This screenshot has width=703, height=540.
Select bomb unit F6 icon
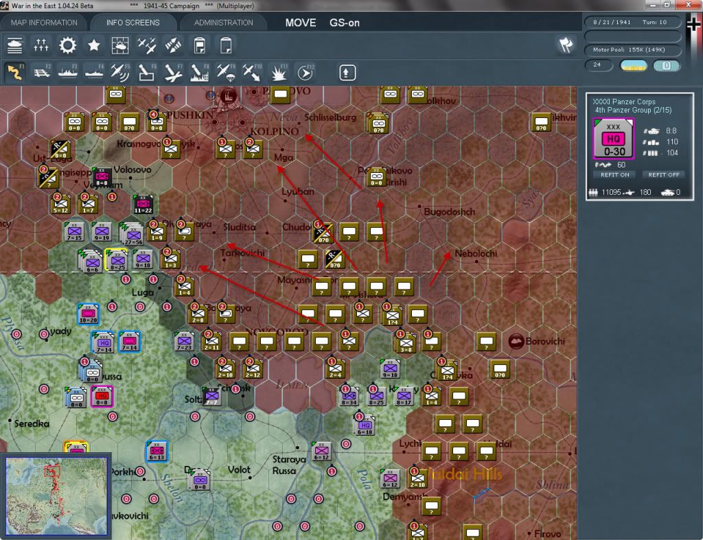click(147, 72)
